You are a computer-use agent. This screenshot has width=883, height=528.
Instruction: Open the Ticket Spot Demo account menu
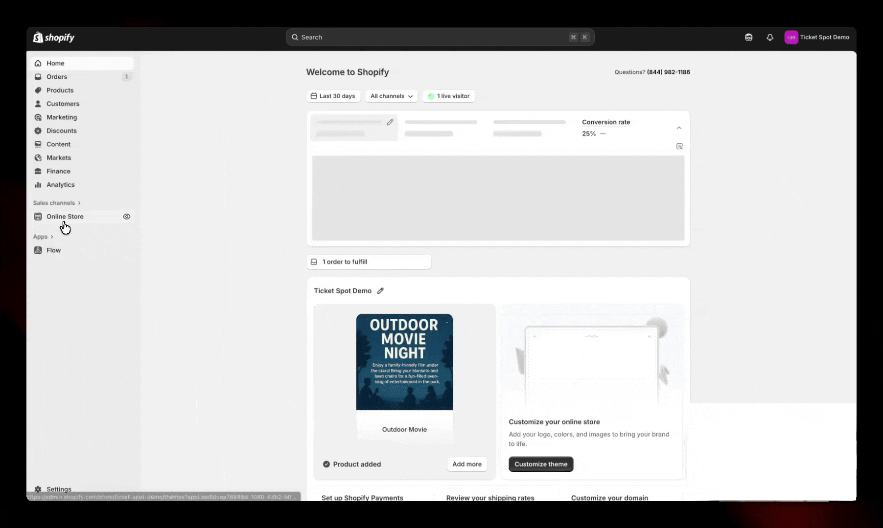pyautogui.click(x=816, y=37)
